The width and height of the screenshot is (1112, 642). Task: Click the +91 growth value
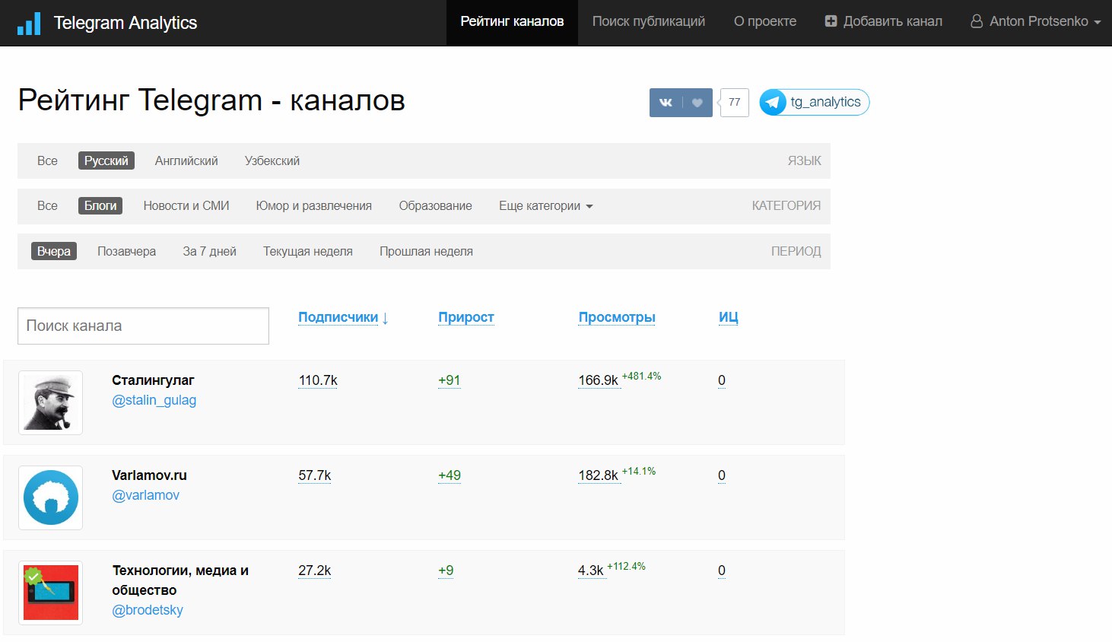coord(450,380)
